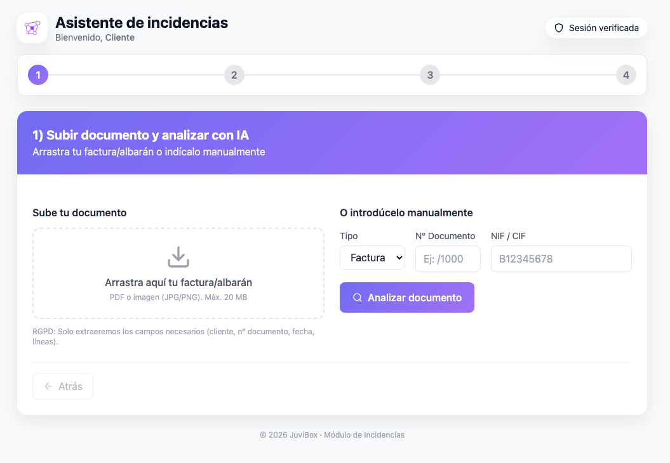The width and height of the screenshot is (670, 463).
Task: Click the Analizar documento button
Action: point(407,297)
